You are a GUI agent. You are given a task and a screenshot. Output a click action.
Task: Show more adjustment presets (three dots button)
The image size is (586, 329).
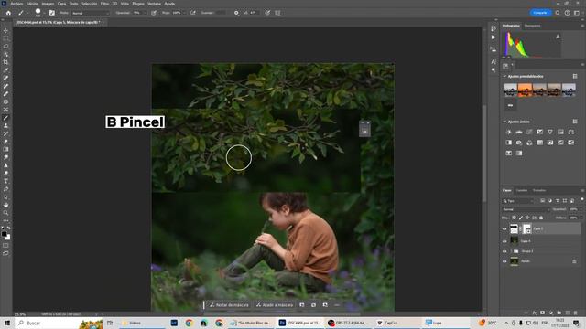coord(510,106)
